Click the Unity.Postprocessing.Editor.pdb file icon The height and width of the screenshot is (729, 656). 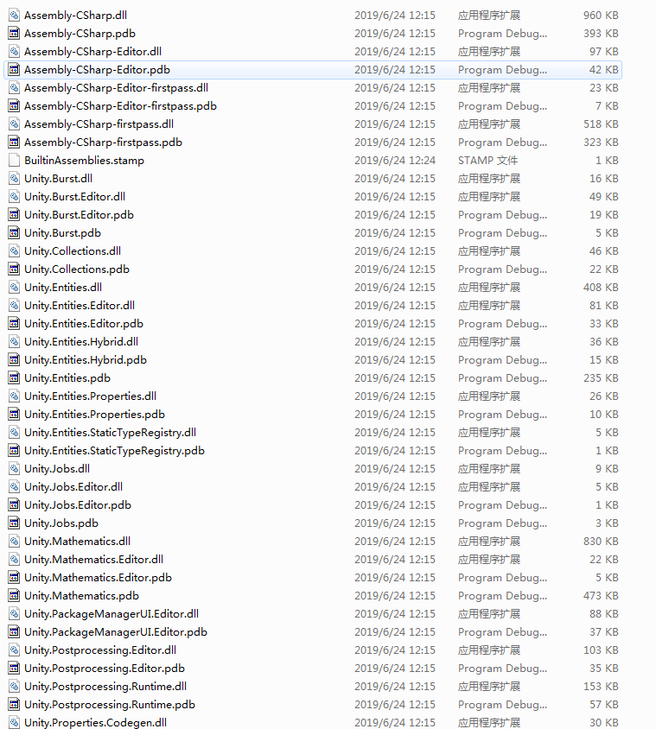[15, 668]
